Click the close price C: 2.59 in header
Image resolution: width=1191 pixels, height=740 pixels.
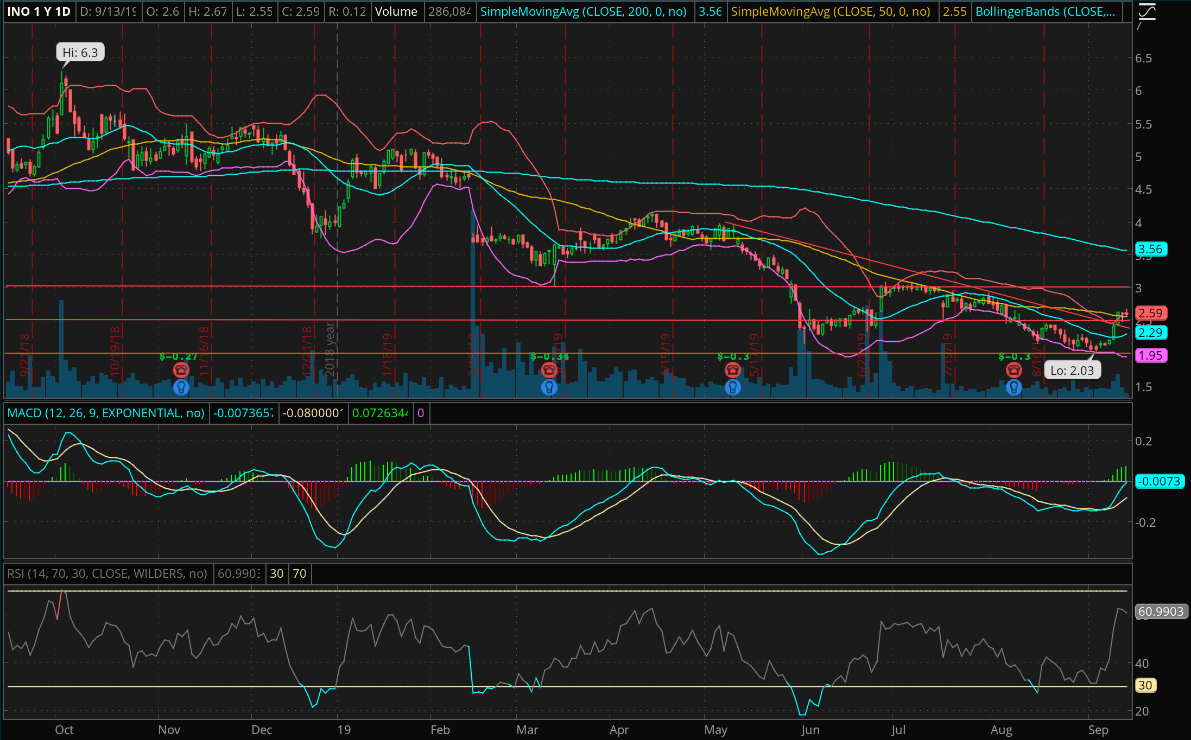[x=300, y=11]
